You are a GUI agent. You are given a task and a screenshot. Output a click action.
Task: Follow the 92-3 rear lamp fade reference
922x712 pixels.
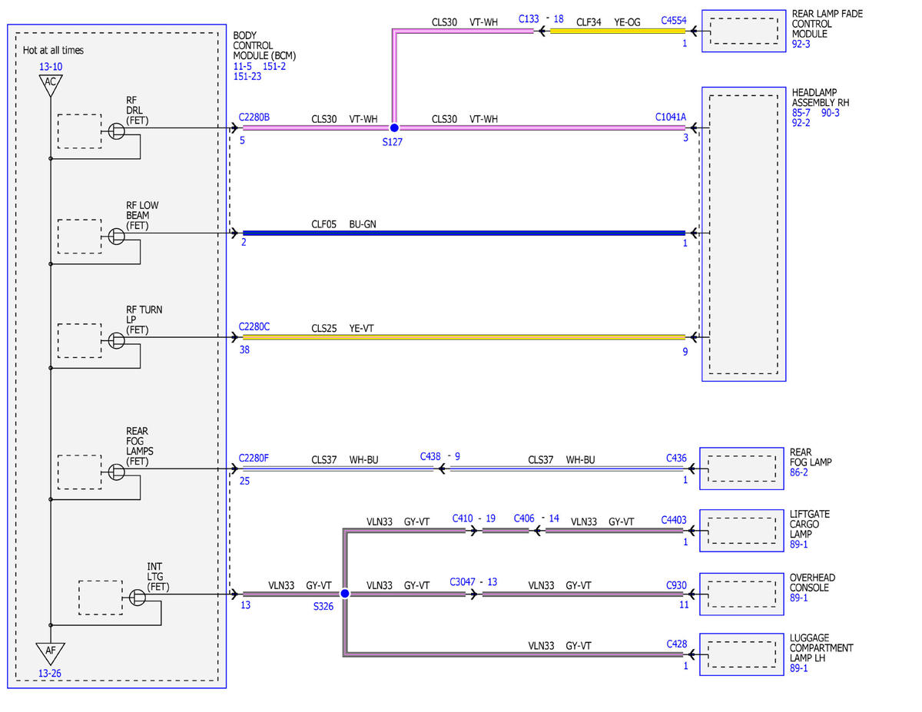pos(801,45)
